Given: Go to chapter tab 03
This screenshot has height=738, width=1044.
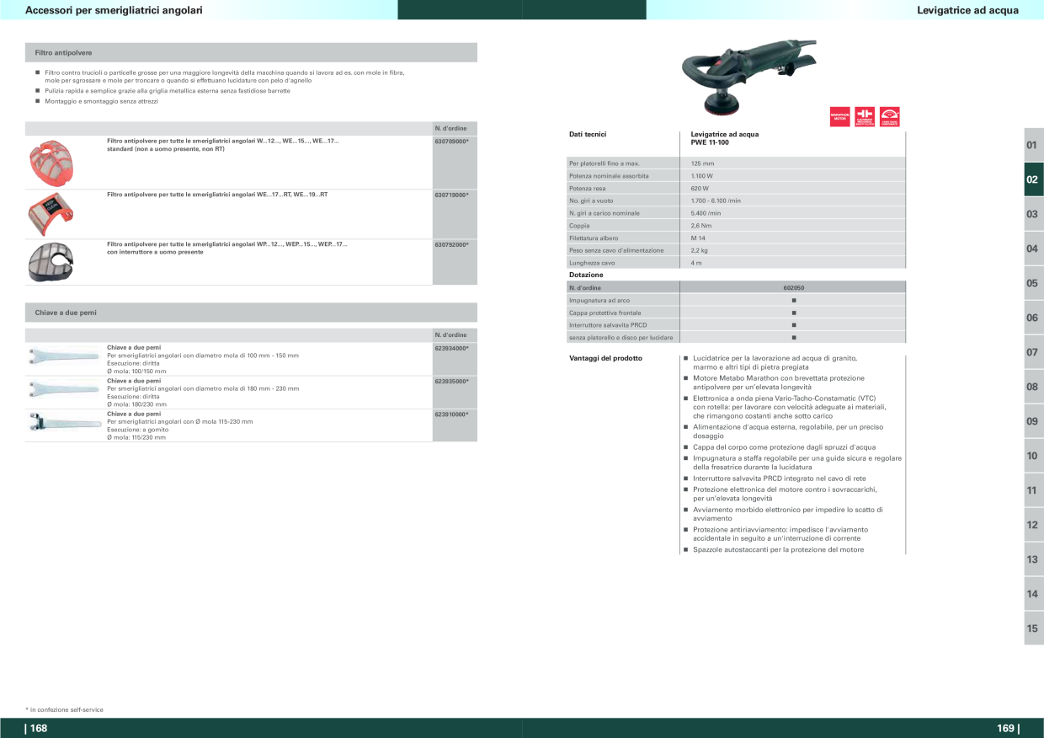Looking at the screenshot, I should pos(1033,215).
